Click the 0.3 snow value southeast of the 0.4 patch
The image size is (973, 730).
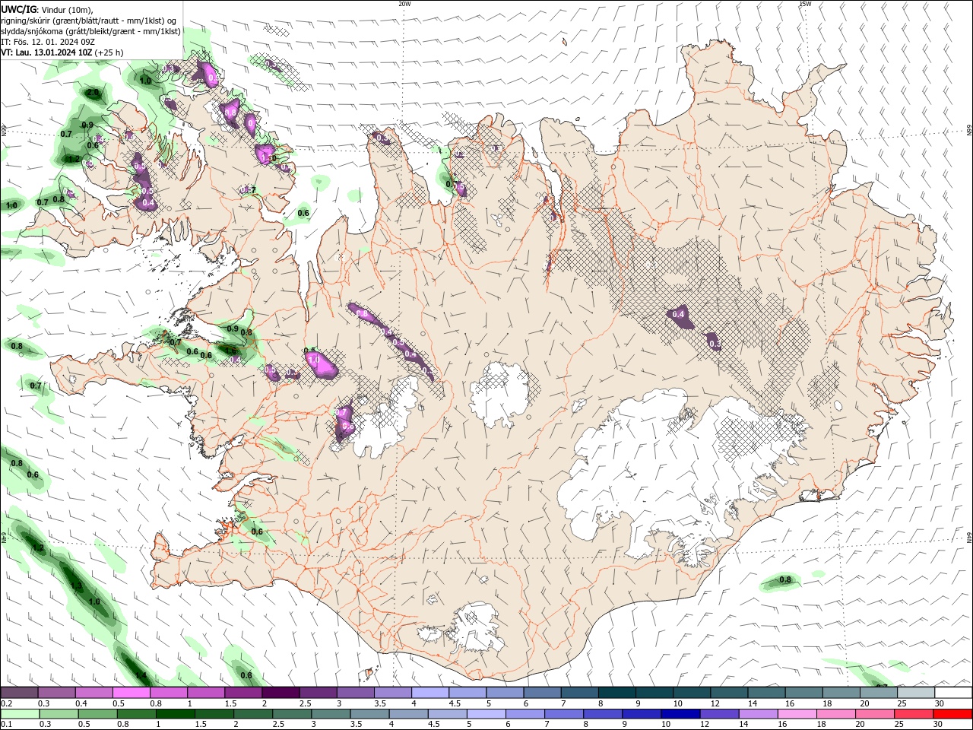[x=715, y=344]
